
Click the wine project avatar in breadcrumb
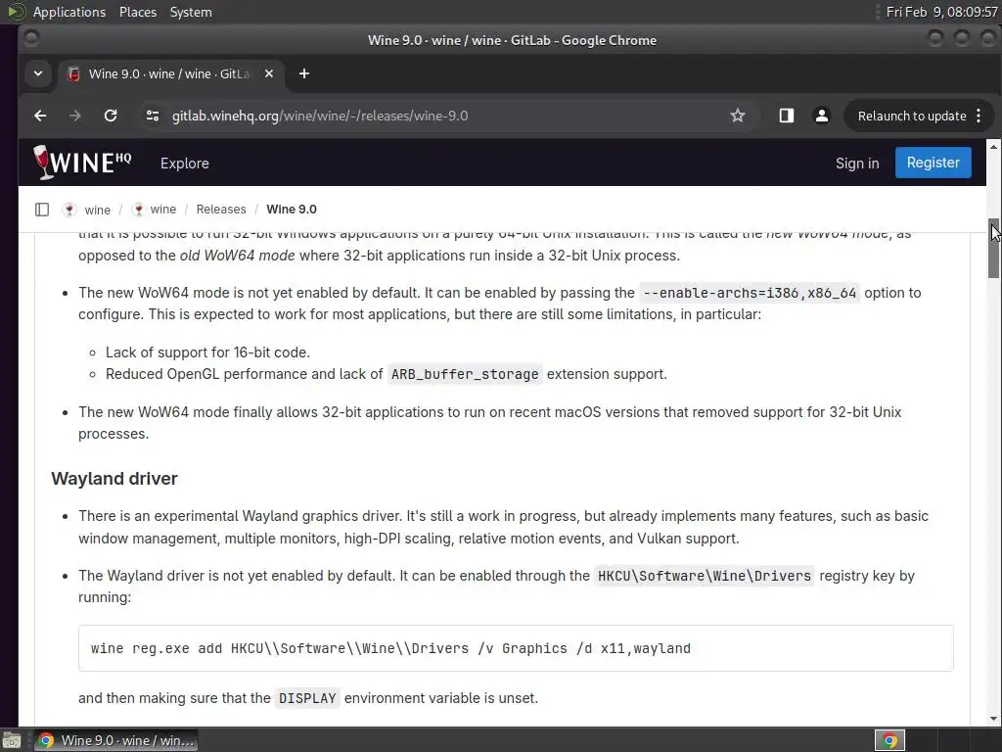[138, 210]
